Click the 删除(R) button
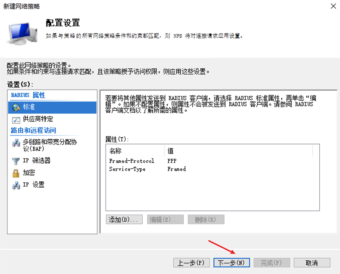Screen dimensions: 340x274 (x=206, y=219)
